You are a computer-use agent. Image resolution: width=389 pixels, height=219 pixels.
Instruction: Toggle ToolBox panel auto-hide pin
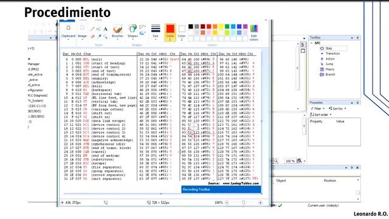(357, 38)
